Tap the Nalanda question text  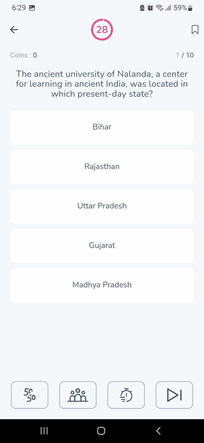(102, 84)
